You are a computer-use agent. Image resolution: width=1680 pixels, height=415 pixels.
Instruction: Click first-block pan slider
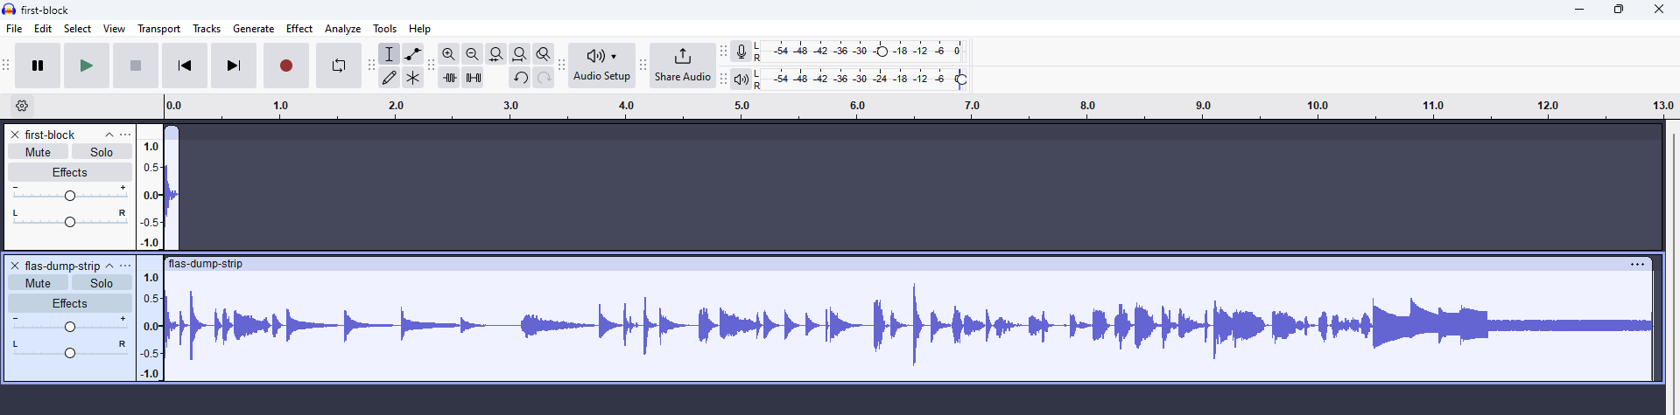click(x=70, y=221)
